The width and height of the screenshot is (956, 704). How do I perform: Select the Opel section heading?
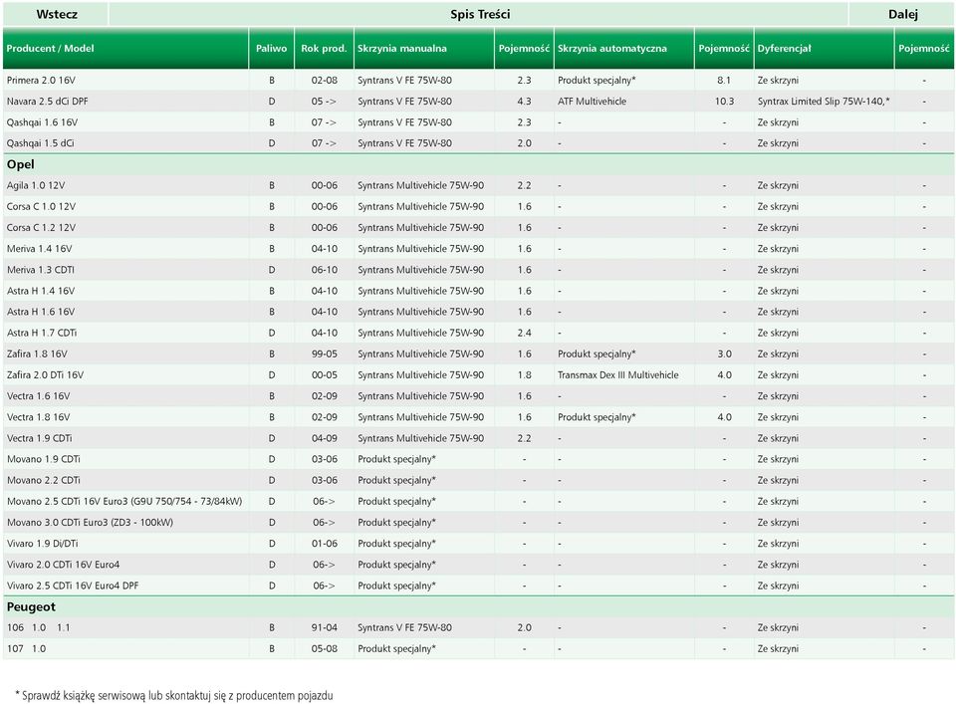pos(21,164)
